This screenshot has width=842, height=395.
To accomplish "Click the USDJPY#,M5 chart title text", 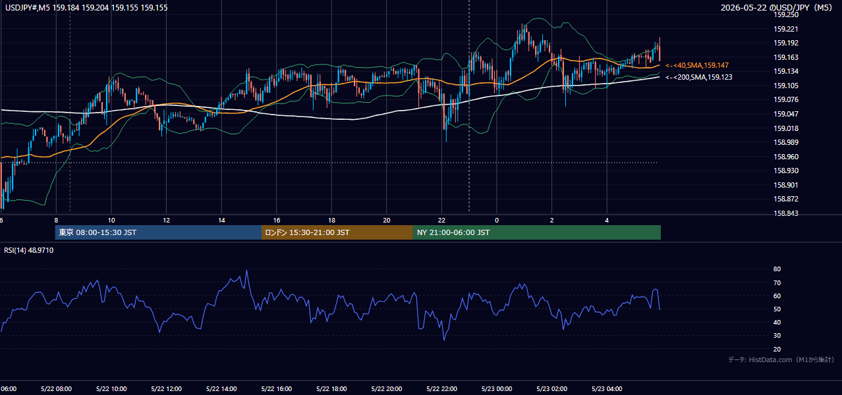I will [x=86, y=7].
